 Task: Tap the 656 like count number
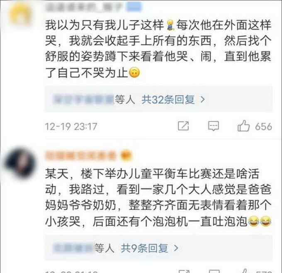tap(263, 126)
